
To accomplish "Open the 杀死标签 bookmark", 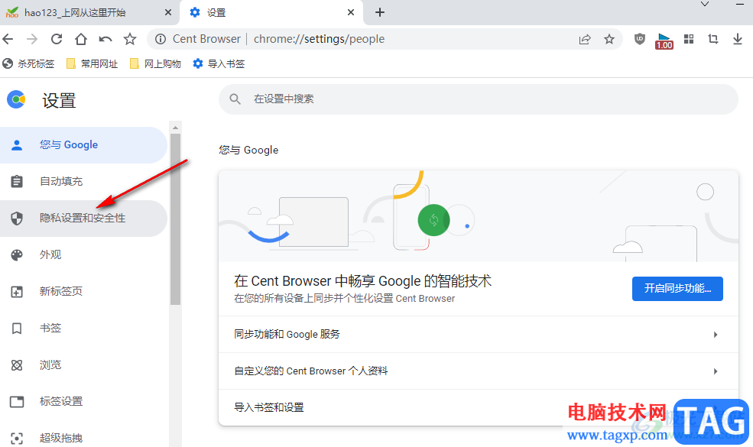I will (x=28, y=64).
